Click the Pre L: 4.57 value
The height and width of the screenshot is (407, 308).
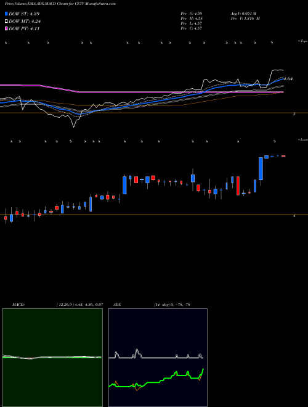[192, 23]
